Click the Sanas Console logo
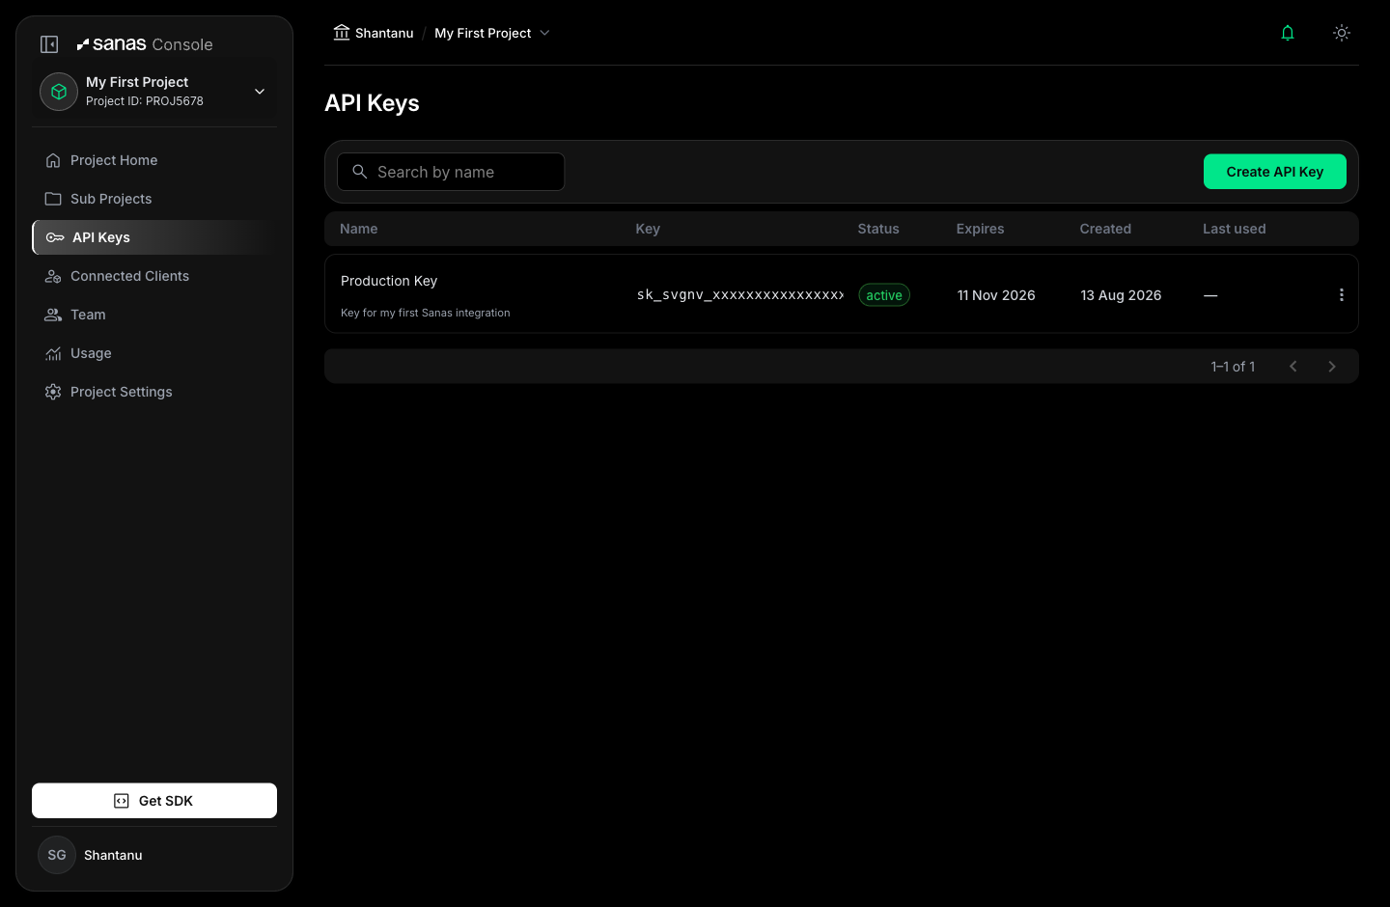The height and width of the screenshot is (907, 1390). click(x=145, y=44)
